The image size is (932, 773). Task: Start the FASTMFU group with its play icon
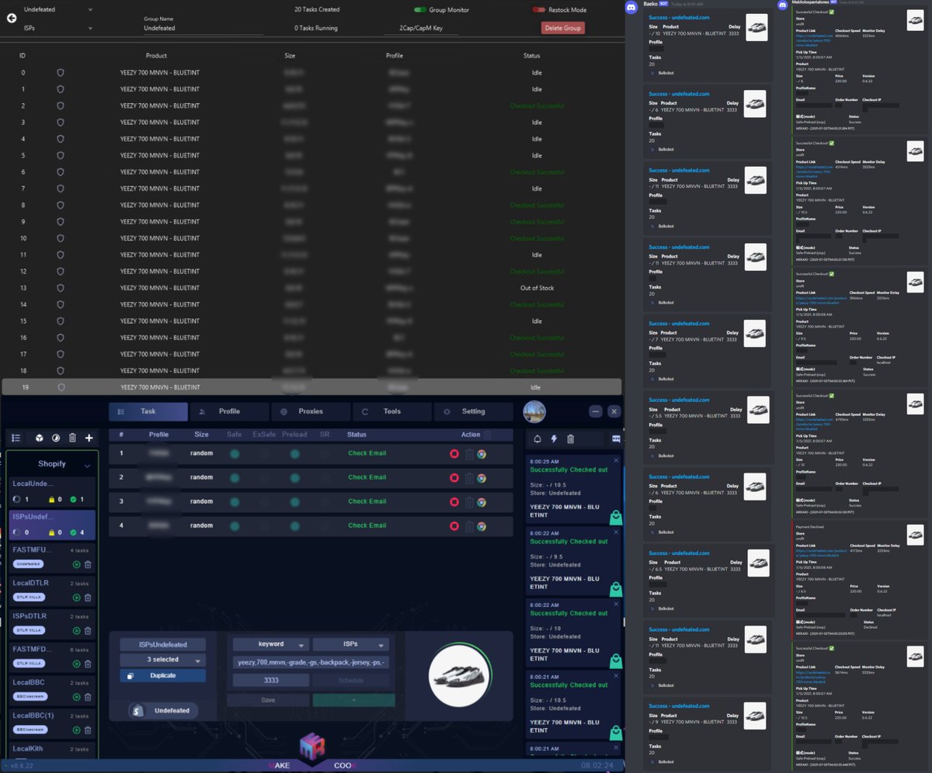click(76, 564)
